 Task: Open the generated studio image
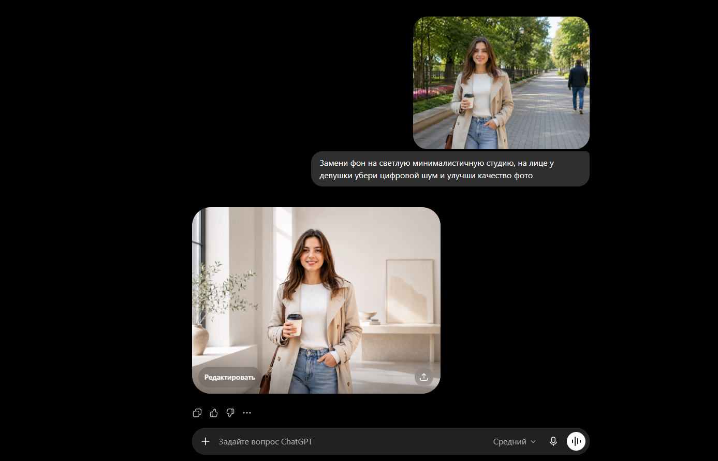(316, 300)
